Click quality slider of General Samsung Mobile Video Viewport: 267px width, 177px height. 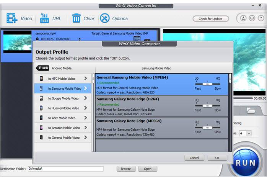[x=207, y=84]
